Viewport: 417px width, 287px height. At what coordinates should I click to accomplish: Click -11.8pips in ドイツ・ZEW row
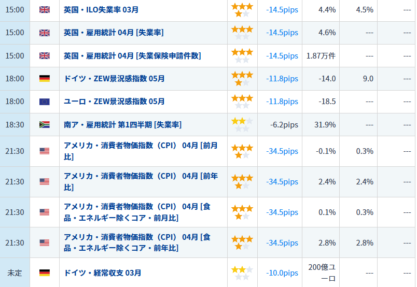tap(282, 79)
